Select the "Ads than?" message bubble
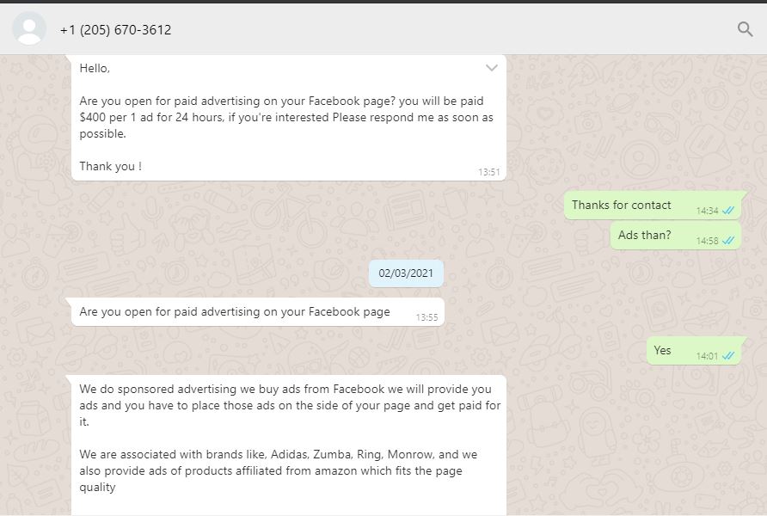Image resolution: width=767 pixels, height=516 pixels. pos(676,236)
